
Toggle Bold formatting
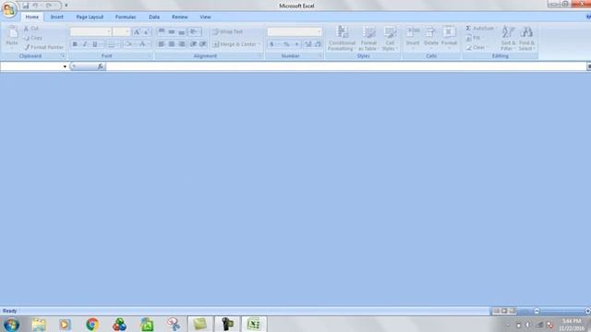coord(75,44)
